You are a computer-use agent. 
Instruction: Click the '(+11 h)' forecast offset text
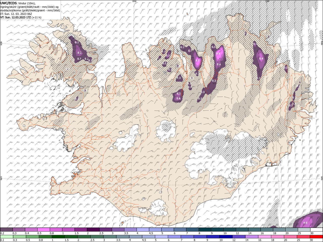(x=37, y=17)
